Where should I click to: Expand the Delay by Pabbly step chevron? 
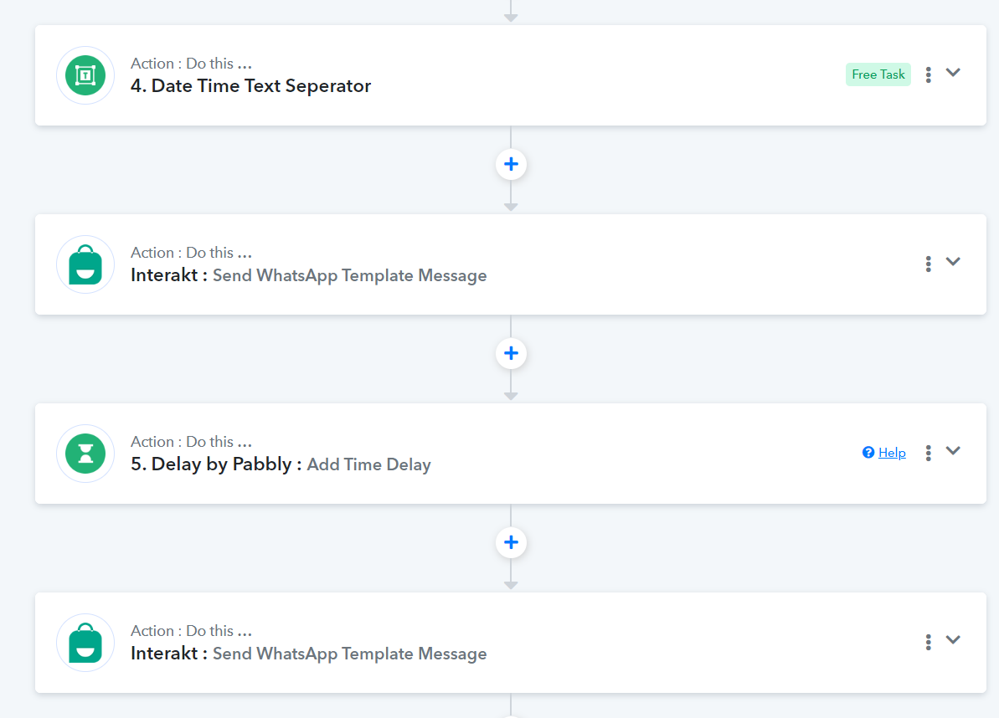(x=953, y=451)
